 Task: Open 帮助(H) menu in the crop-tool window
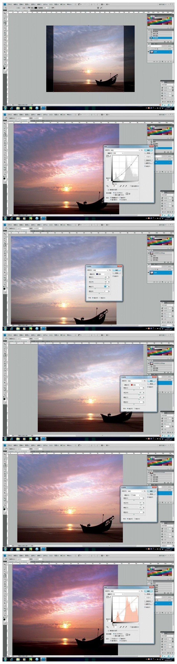pyautogui.click(x=69, y=4)
